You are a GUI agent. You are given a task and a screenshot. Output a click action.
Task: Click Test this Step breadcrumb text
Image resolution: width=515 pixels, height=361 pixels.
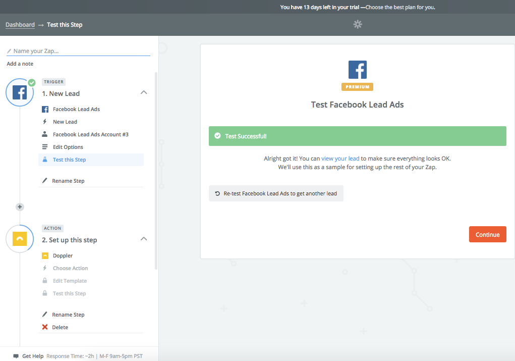point(65,25)
